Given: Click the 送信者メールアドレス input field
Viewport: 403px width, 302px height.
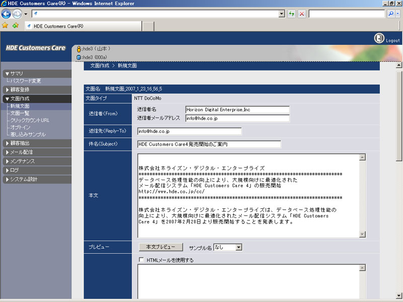Looking at the screenshot, I should (x=237, y=118).
